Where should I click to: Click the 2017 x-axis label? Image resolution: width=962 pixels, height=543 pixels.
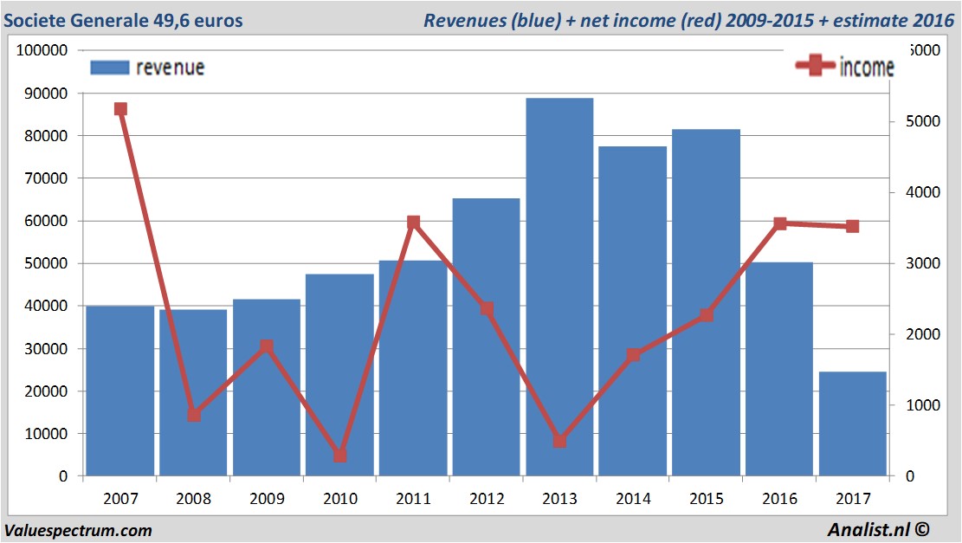click(853, 498)
